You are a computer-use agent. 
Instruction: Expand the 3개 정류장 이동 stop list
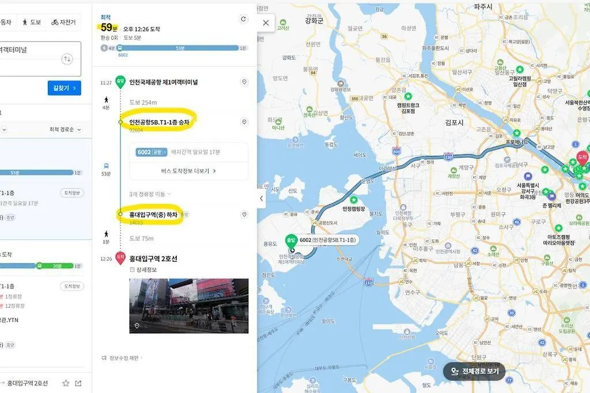pyautogui.click(x=150, y=194)
